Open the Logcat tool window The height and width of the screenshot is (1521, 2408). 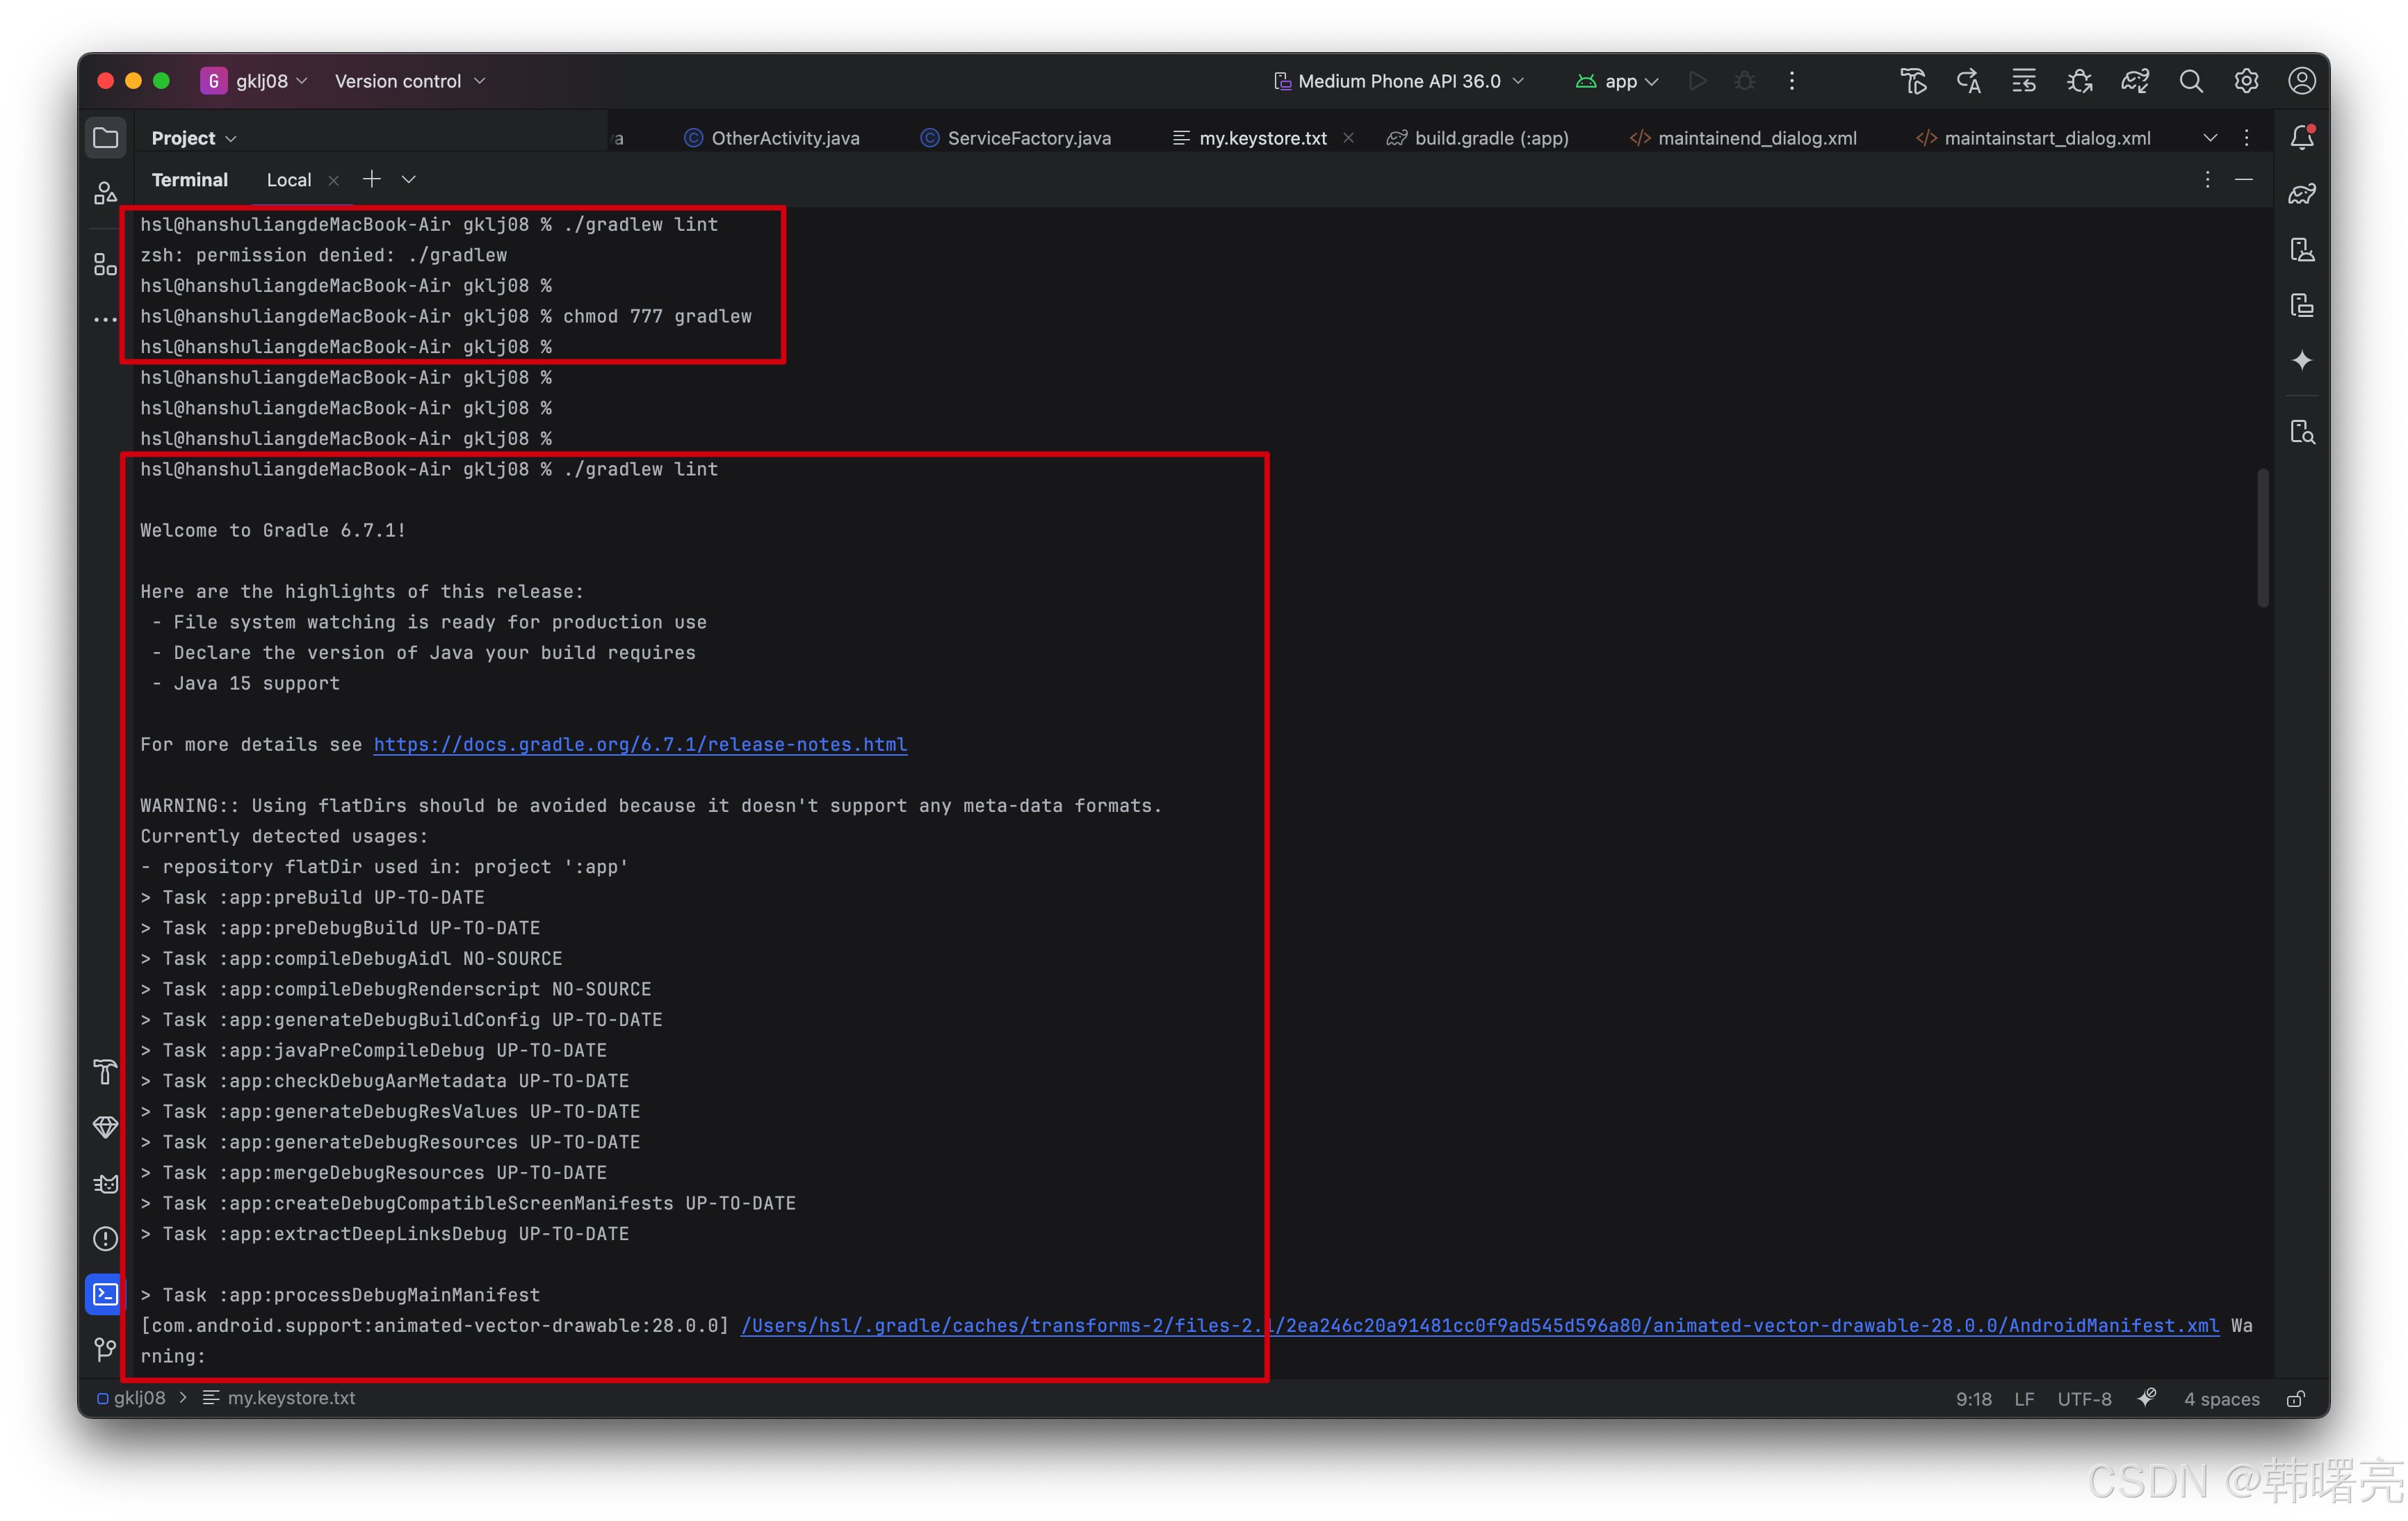104,1183
